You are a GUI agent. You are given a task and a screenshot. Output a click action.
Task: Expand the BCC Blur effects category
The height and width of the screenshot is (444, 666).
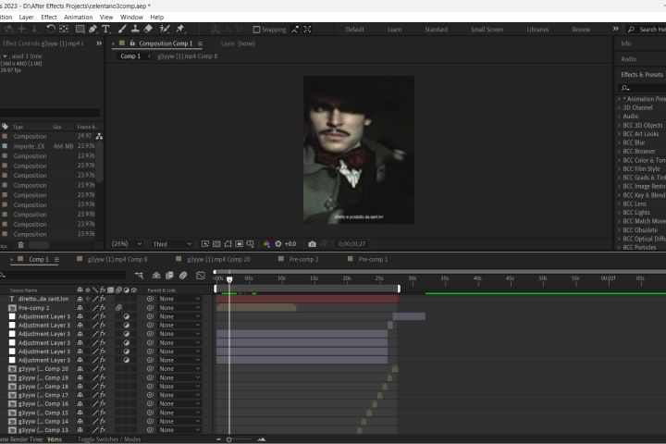[x=621, y=142]
